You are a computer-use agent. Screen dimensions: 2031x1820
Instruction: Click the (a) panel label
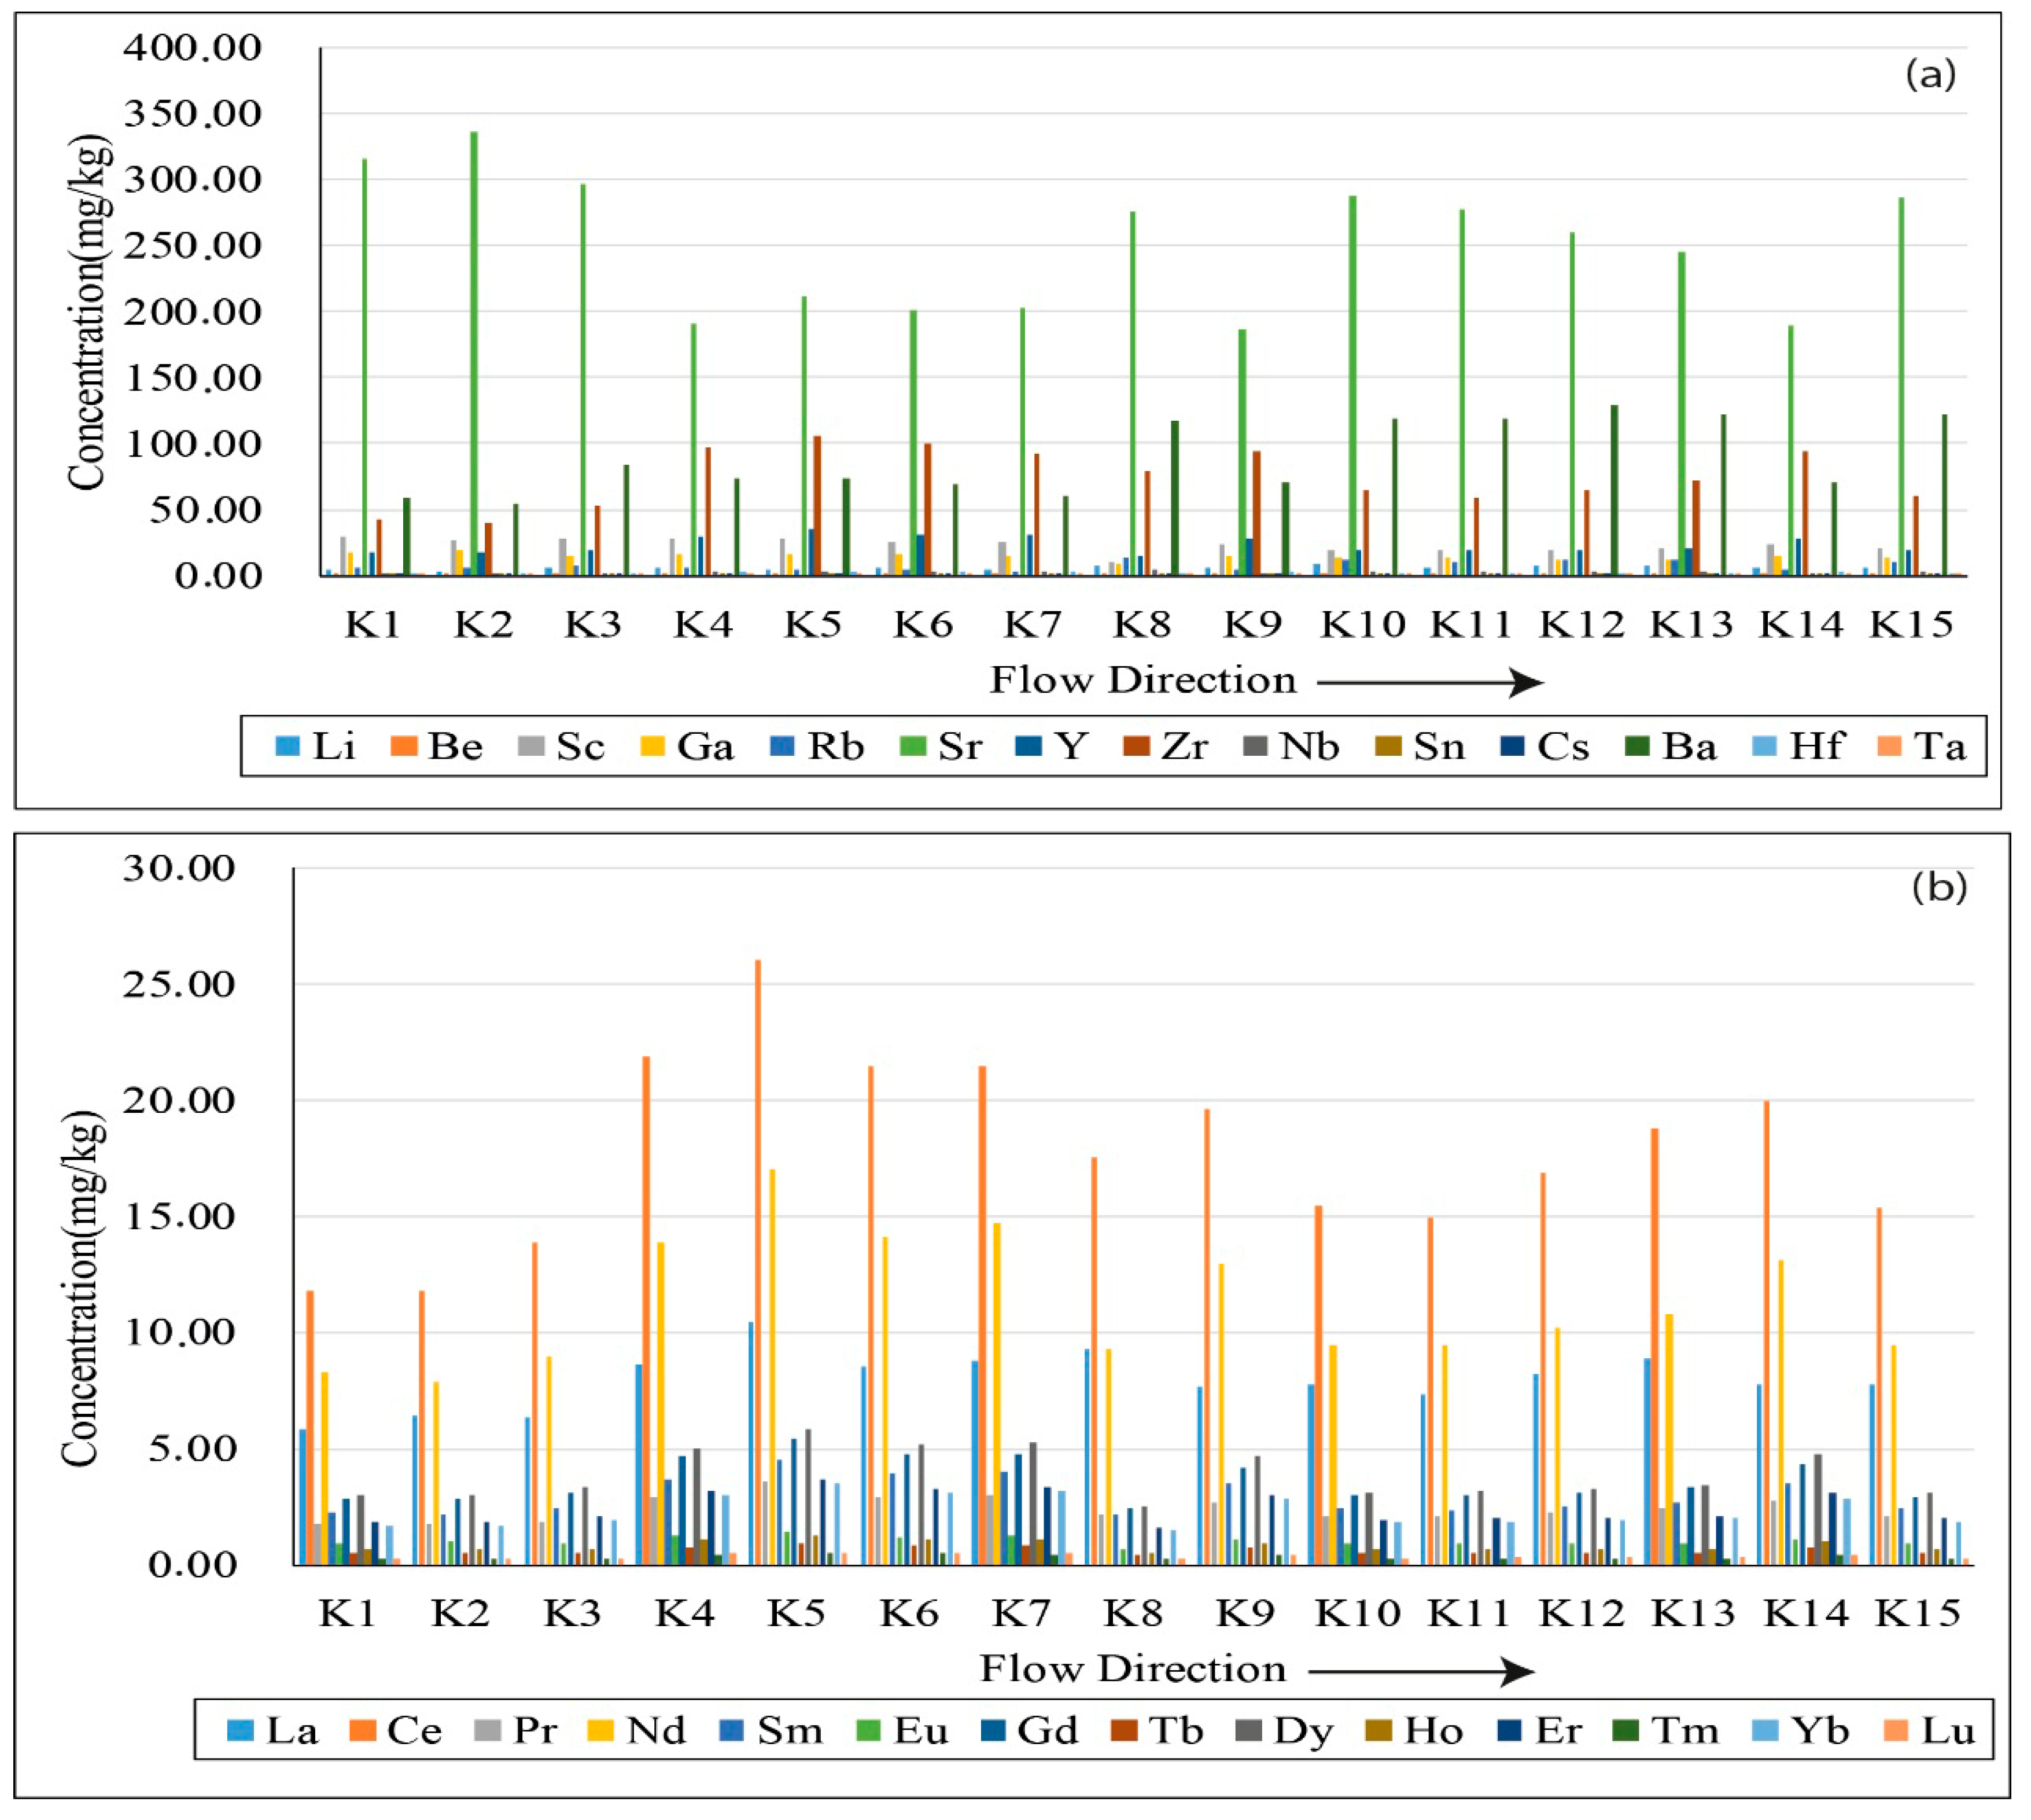point(1930,74)
